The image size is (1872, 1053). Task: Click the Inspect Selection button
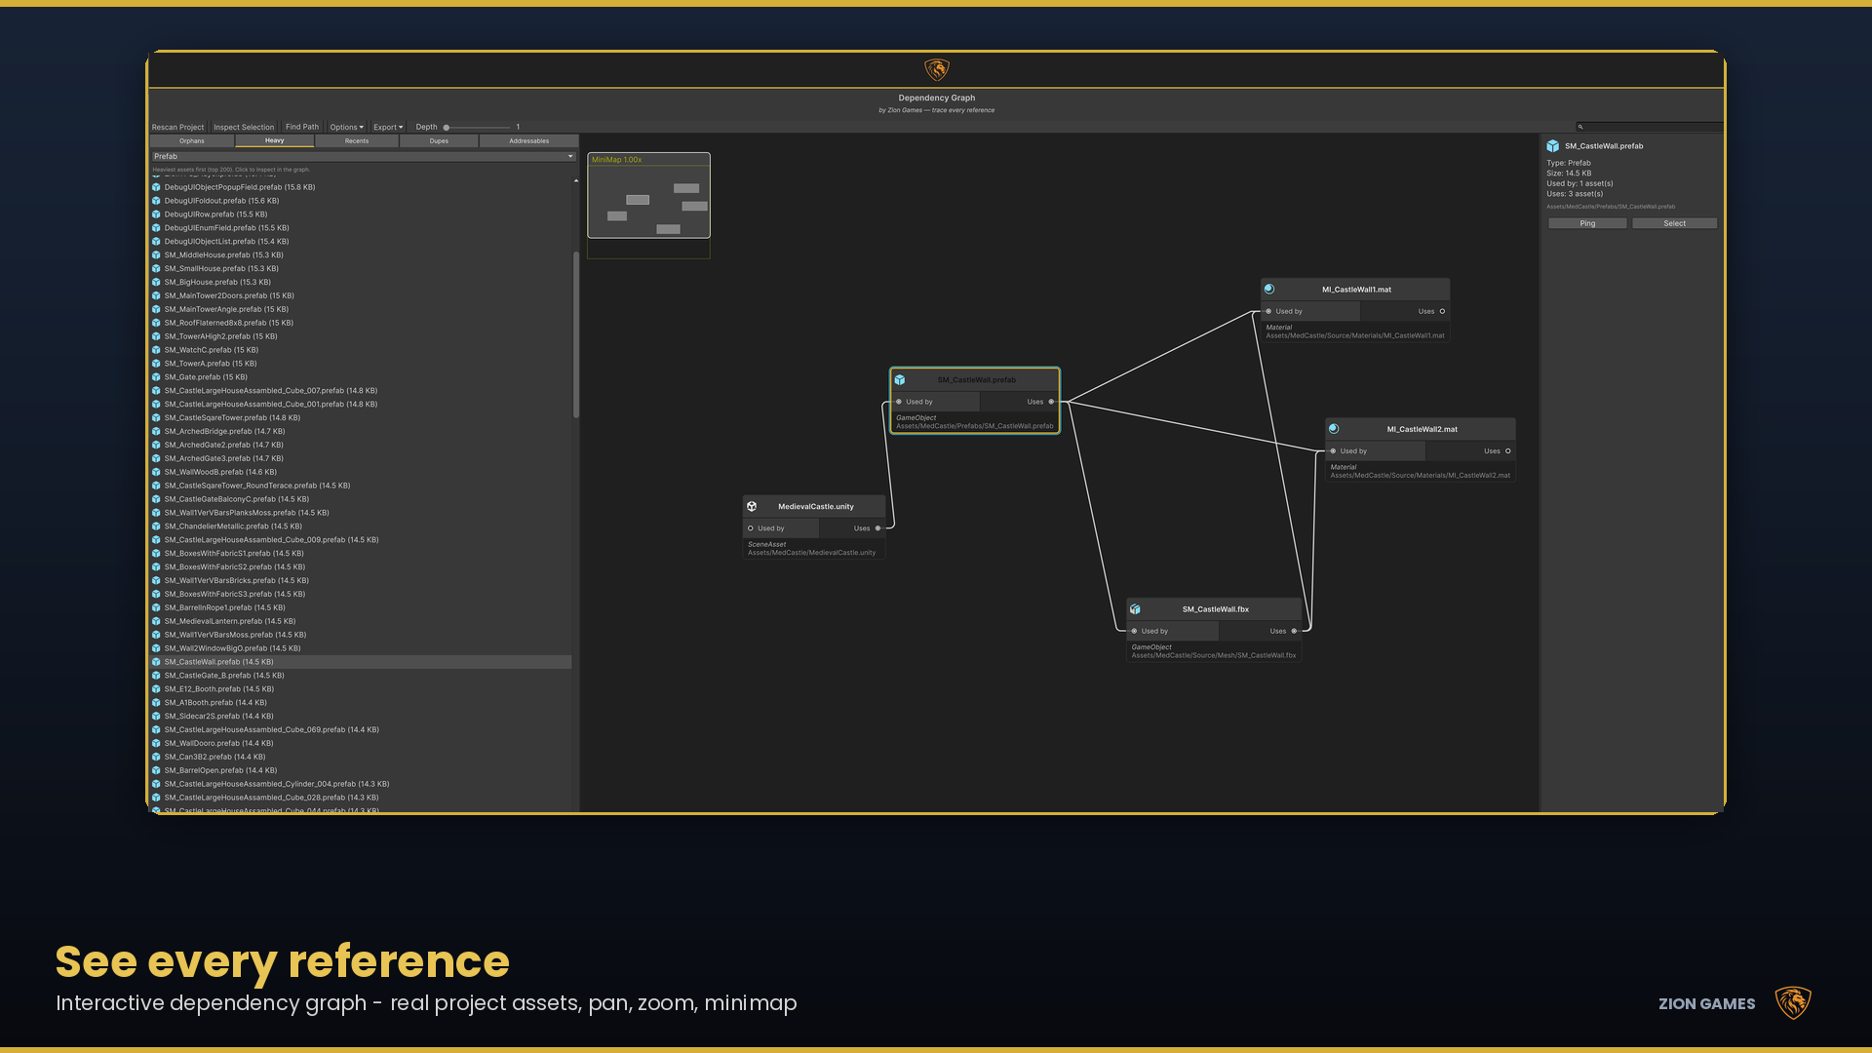(244, 127)
